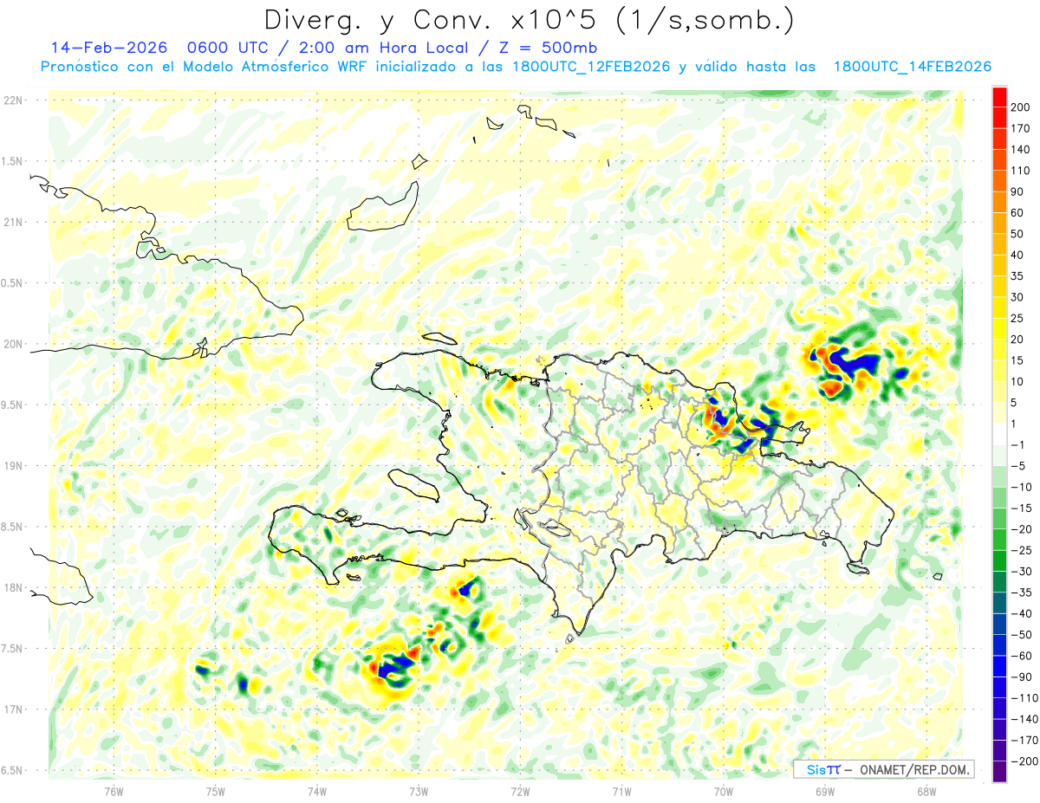Click the '69W' longitude label
The width and height of the screenshot is (1040, 803).
[825, 791]
